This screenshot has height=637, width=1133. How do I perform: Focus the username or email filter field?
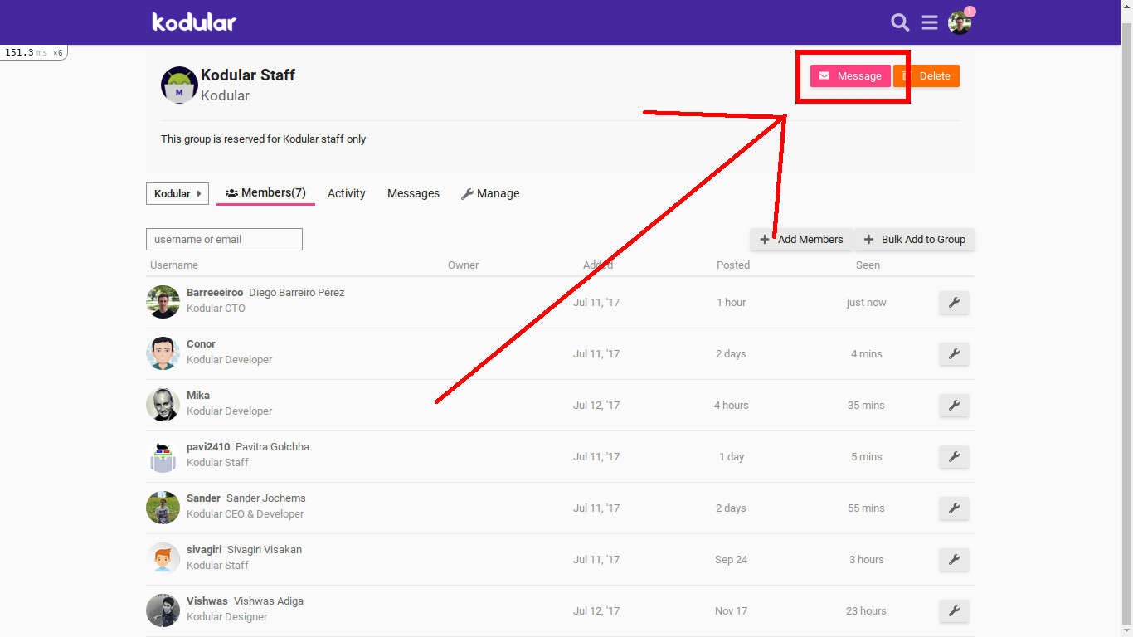click(x=224, y=240)
